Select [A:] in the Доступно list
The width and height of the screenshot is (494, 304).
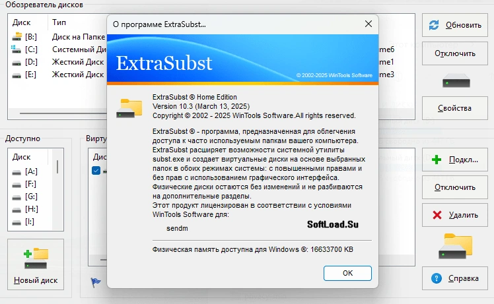click(x=30, y=171)
